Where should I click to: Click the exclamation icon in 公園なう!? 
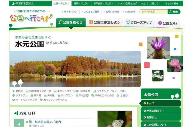(x=160, y=23)
